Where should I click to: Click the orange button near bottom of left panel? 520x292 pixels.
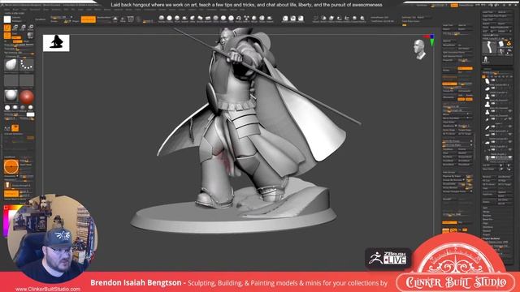point(11,193)
